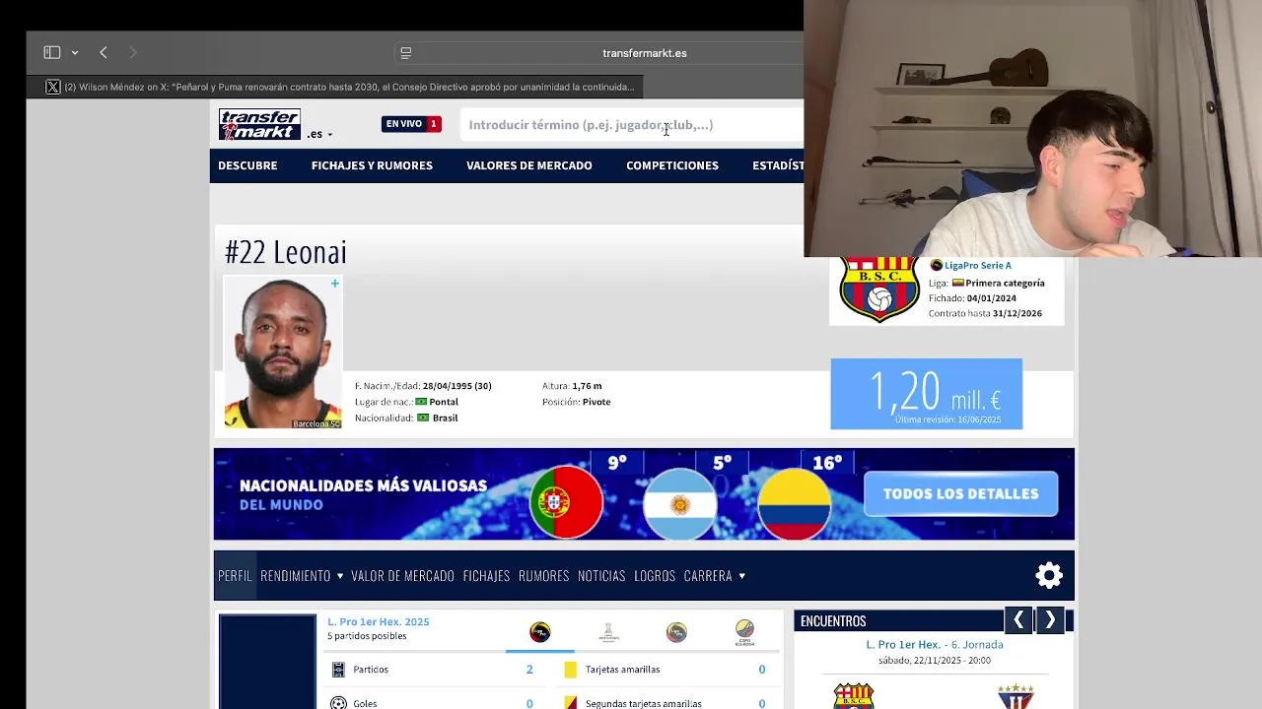Select the Copa Libertadores trophy icon
This screenshot has width=1262, height=709.
click(x=609, y=632)
